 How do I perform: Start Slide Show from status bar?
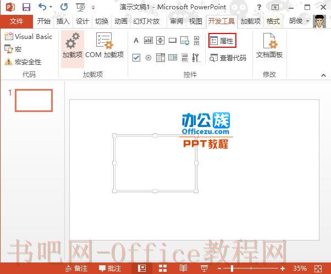[204, 269]
